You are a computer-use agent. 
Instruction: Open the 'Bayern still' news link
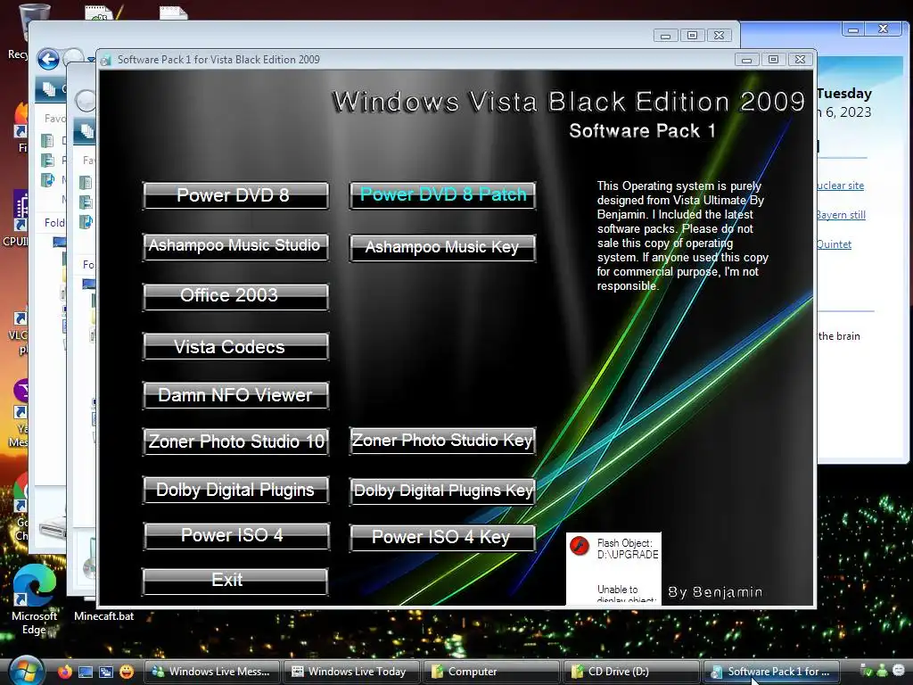click(x=841, y=214)
